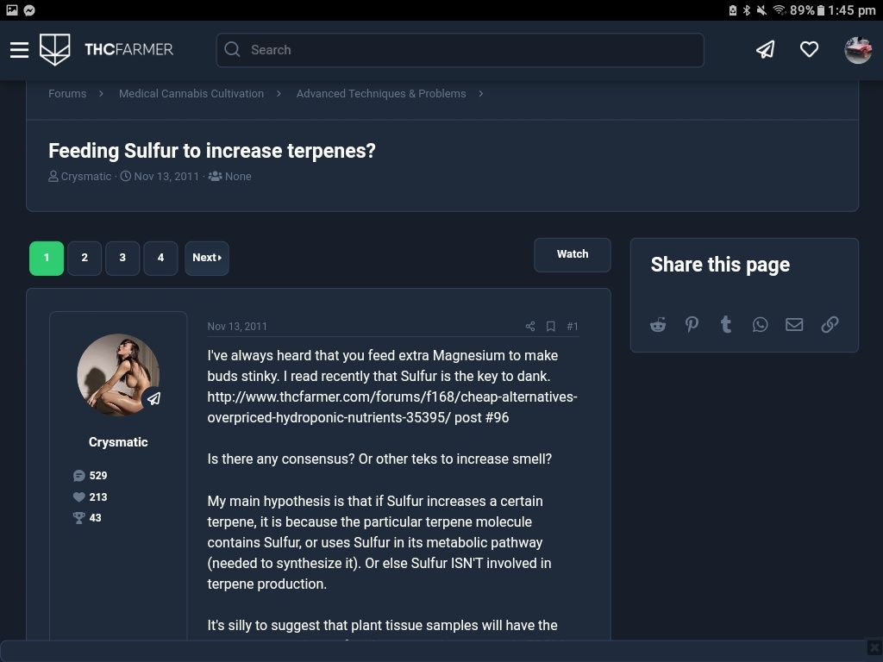Click the Share this page heading
The width and height of the screenshot is (883, 662).
[x=720, y=265]
